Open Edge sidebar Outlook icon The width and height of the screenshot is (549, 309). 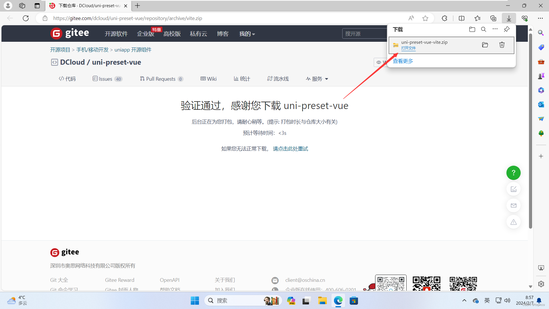(x=541, y=104)
